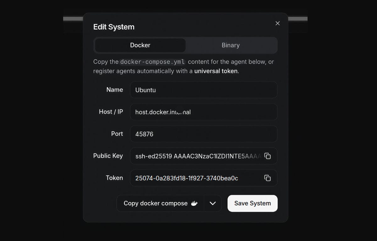
Task: Expand the copy options dropdown arrow
Action: coord(213,203)
